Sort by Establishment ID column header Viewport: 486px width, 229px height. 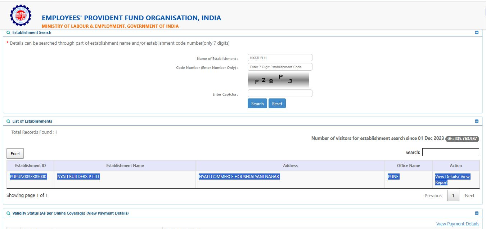[x=30, y=166]
